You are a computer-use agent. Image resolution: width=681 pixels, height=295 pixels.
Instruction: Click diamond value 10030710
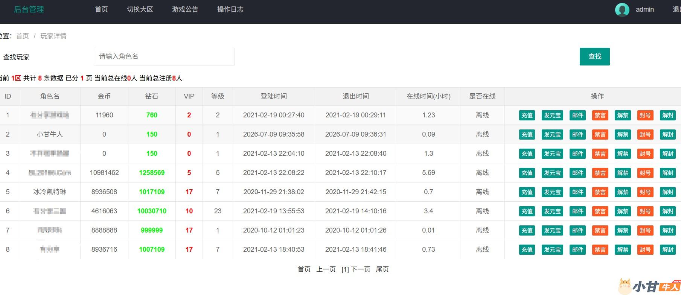coord(152,211)
